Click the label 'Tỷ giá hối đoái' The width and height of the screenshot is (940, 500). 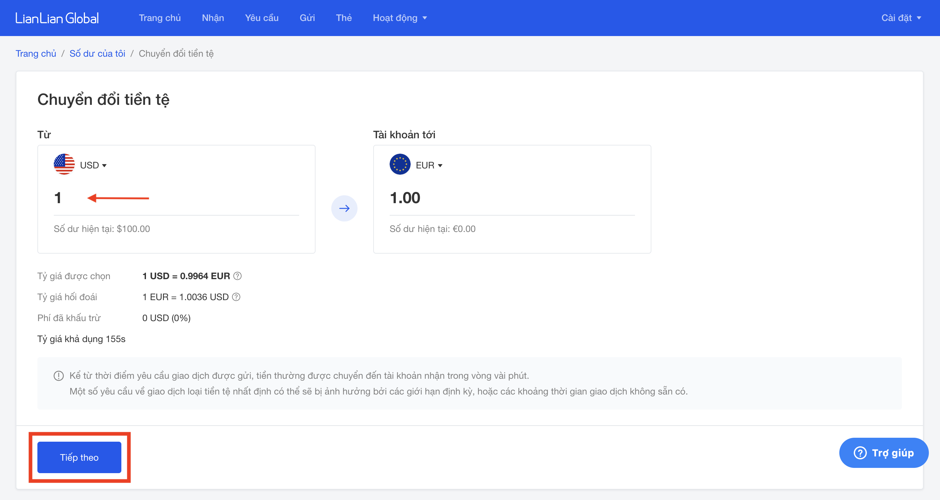click(67, 297)
